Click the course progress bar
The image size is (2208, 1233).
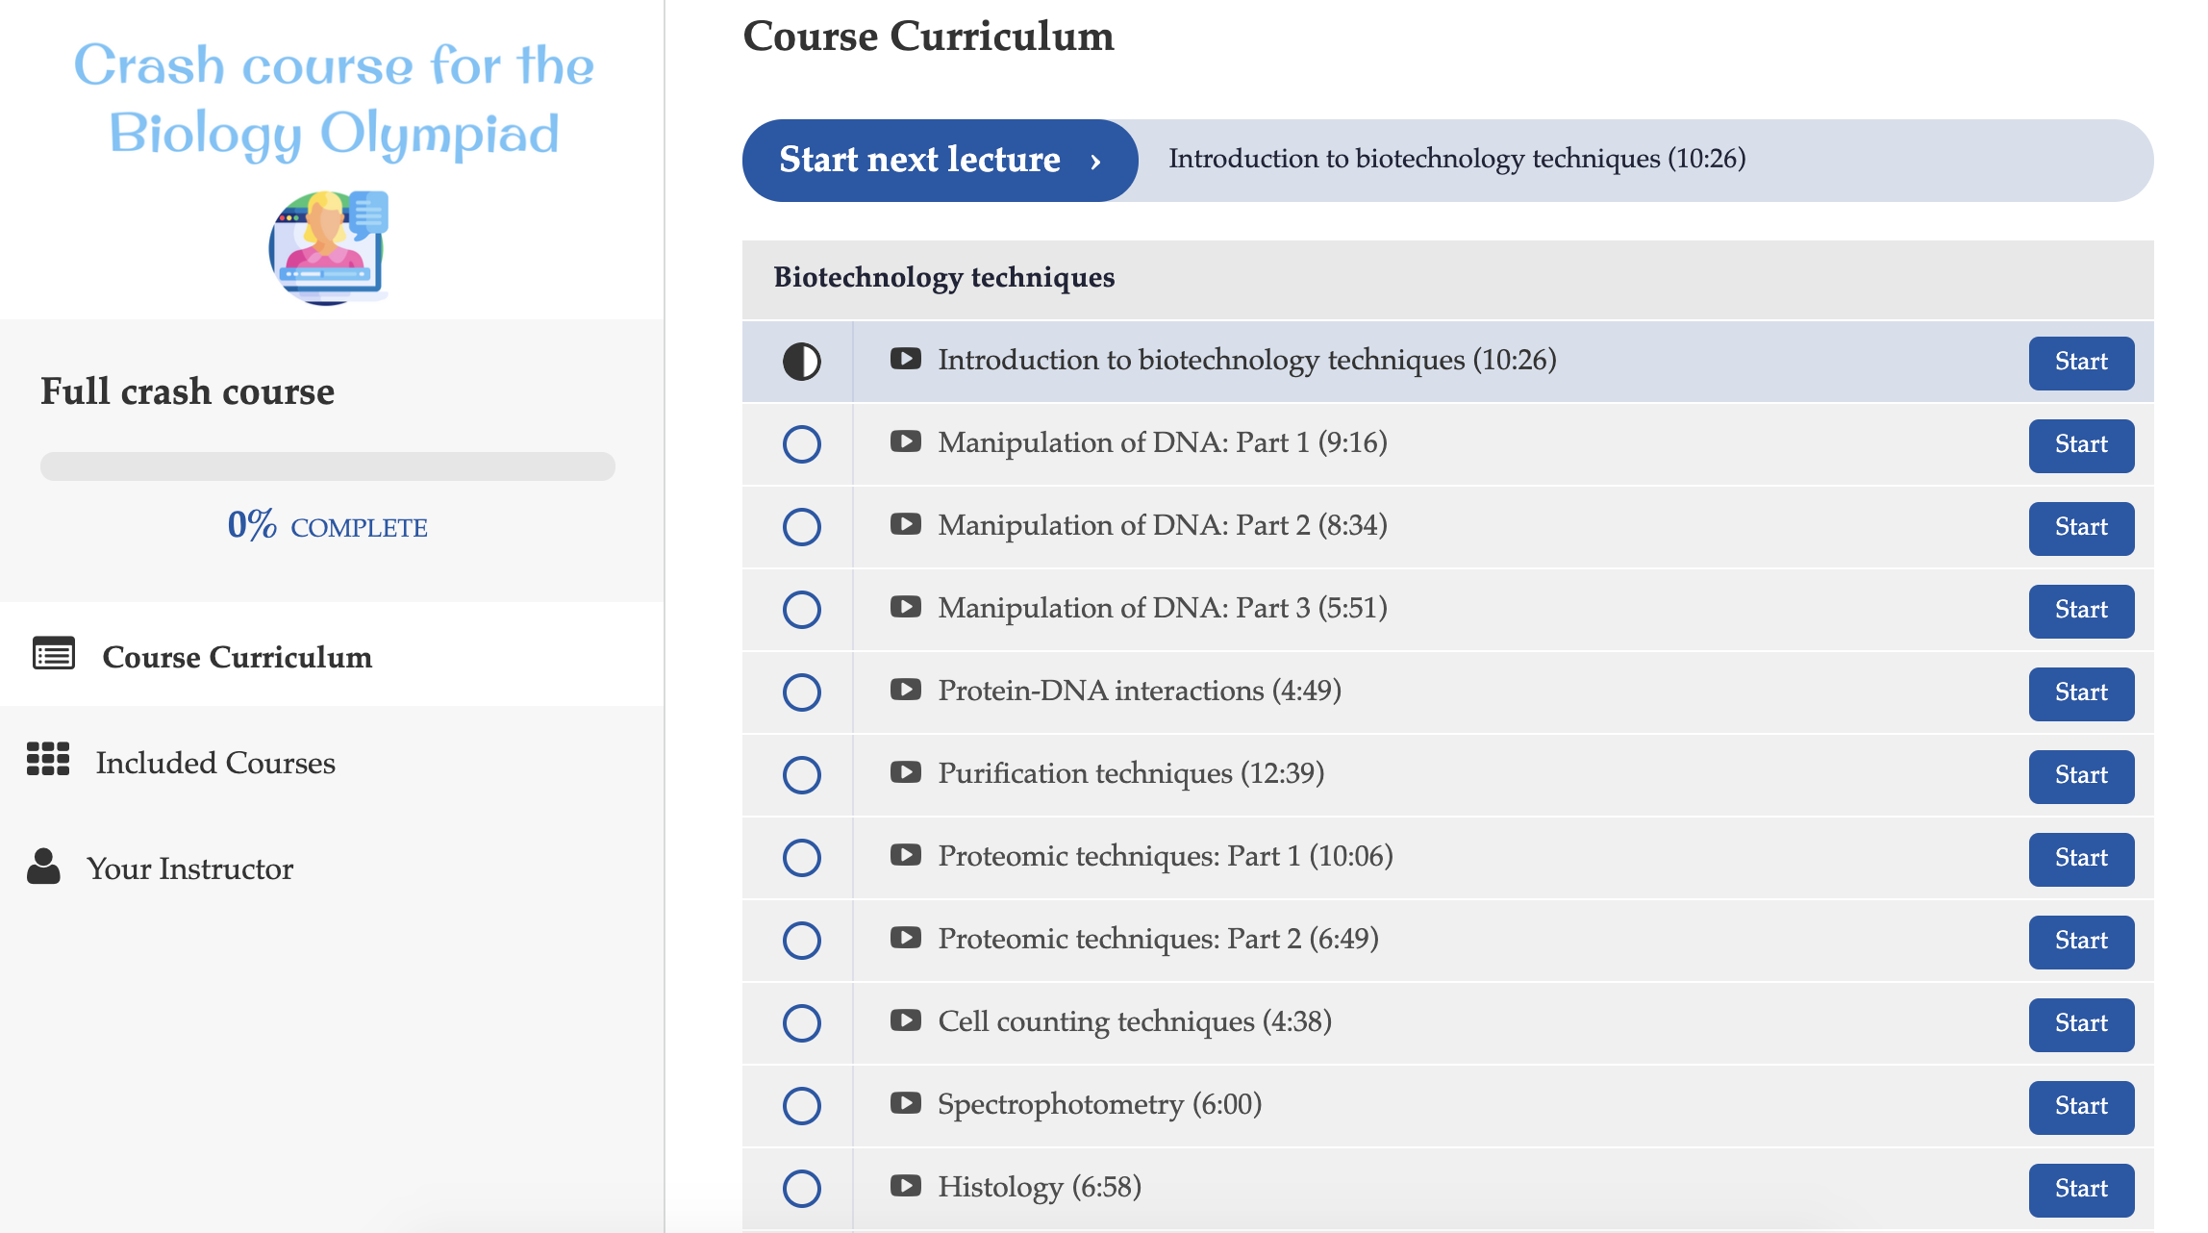328,466
